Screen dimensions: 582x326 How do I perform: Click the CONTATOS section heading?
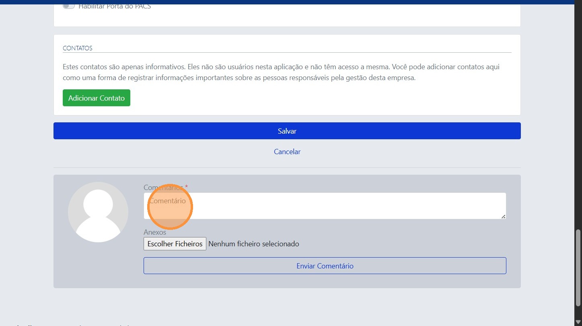(78, 48)
